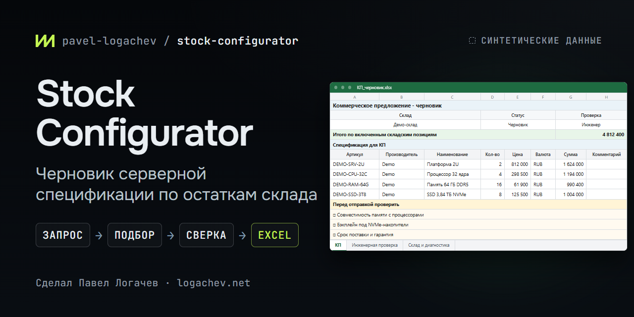Screen dimensions: 634x317
Task: Select the sum cell 990 400
Action: 571,184
